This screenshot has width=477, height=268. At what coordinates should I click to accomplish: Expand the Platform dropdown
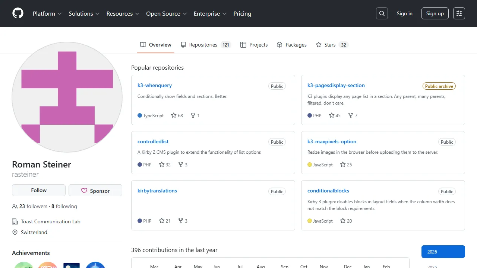[x=47, y=13]
